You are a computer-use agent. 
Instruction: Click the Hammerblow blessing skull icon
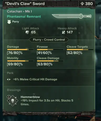pos(13,101)
